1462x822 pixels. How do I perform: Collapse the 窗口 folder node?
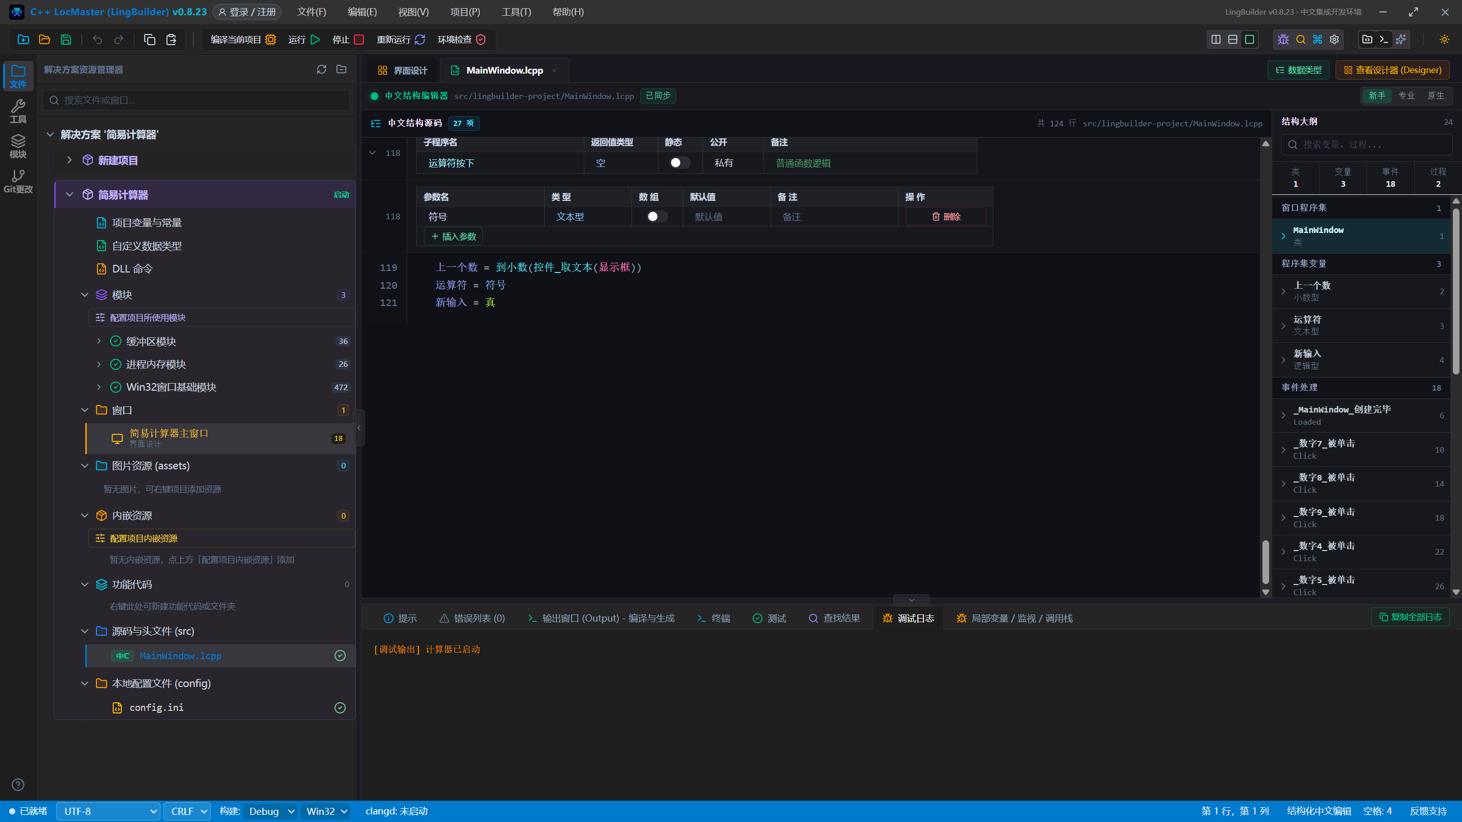[85, 409]
